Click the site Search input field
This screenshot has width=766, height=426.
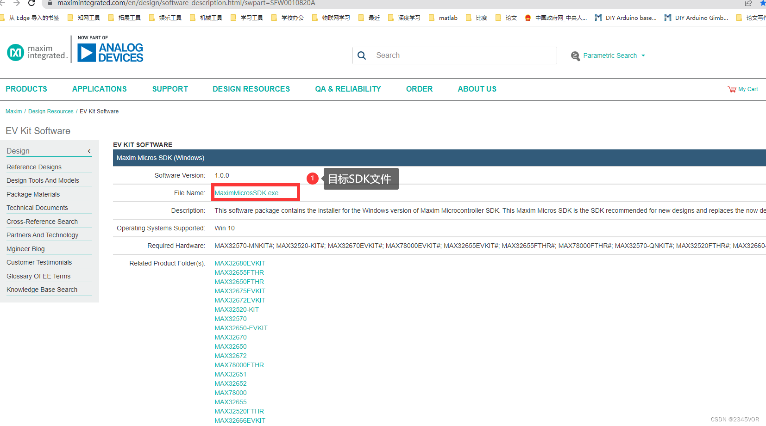point(455,56)
